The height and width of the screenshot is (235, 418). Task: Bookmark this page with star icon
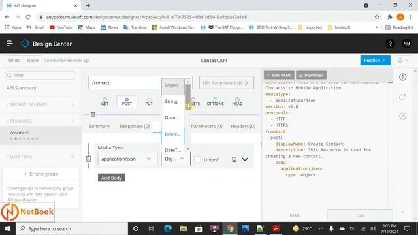tap(377, 17)
